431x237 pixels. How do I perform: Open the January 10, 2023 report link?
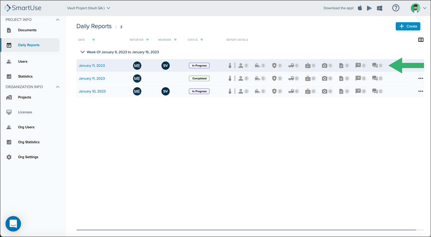coord(92,91)
